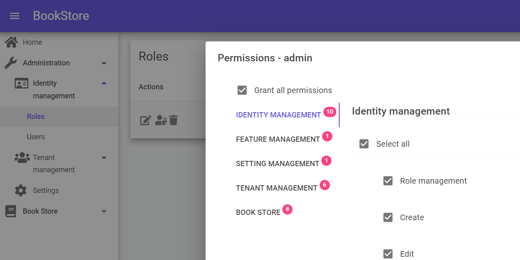Toggle the Select all checkbox
The height and width of the screenshot is (260, 520).
(x=364, y=143)
